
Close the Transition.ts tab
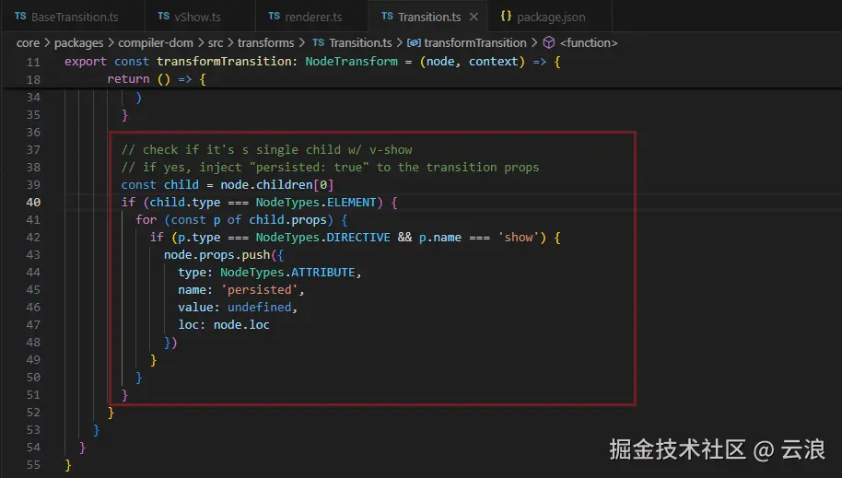pyautogui.click(x=474, y=17)
